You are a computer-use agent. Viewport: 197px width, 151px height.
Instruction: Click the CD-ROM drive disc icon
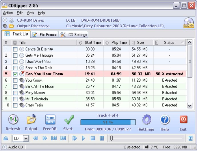click(x=5, y=20)
